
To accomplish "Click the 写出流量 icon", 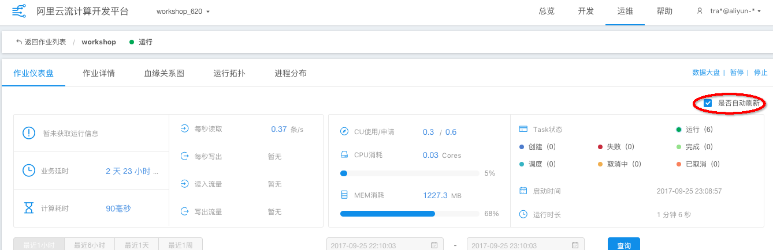I will 185,211.
